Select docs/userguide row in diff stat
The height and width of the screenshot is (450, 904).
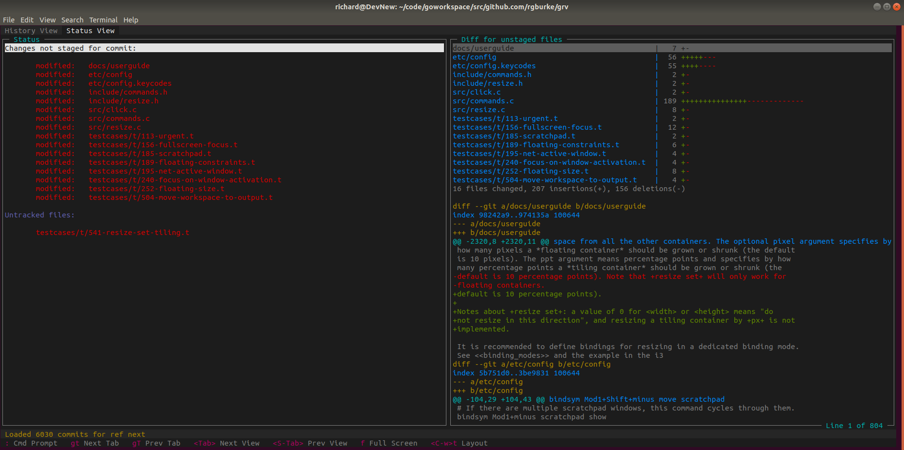[672, 48]
